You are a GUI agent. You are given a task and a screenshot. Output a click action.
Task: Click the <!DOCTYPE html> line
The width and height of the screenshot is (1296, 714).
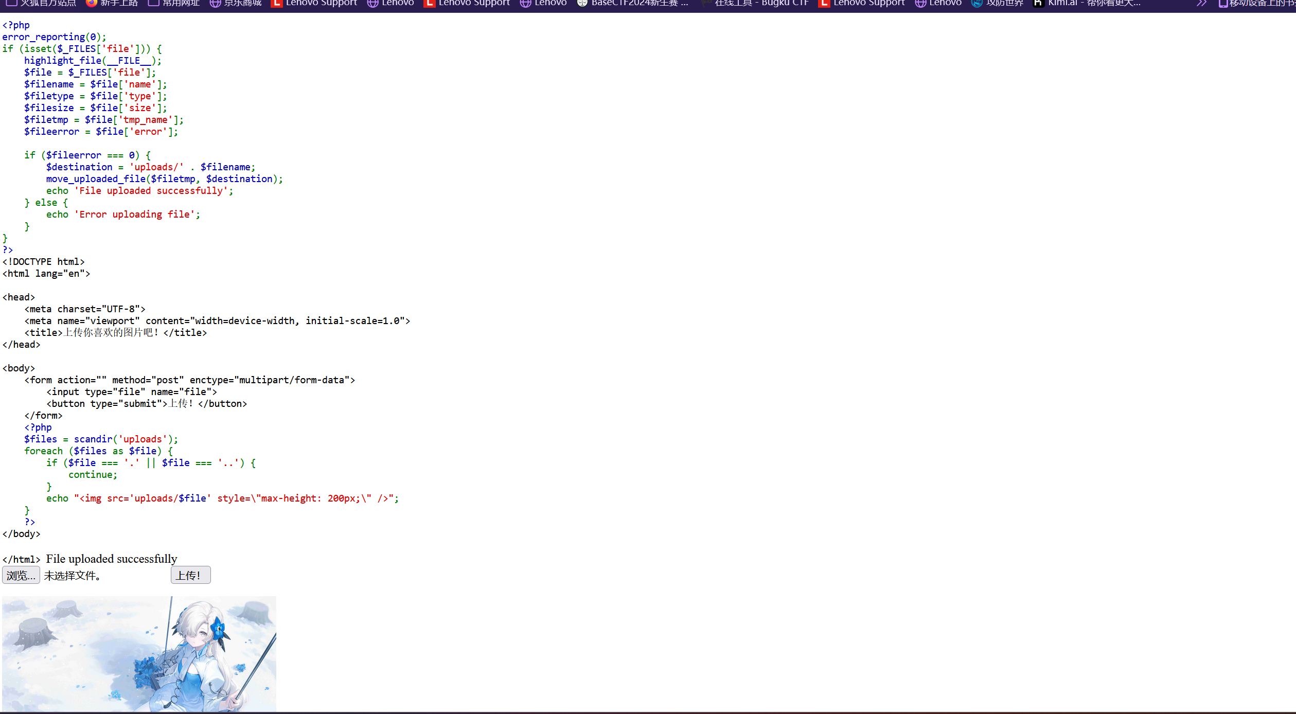pos(43,262)
